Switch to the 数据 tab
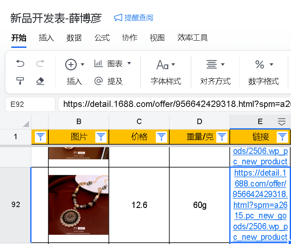 pyautogui.click(x=74, y=38)
